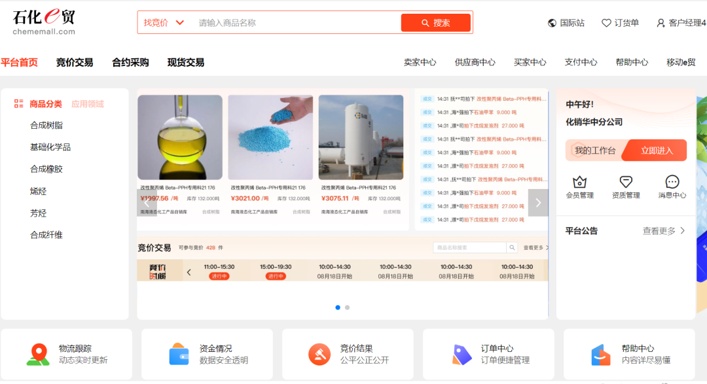Switch to the 应用领域 tab
This screenshot has height=384, width=707.
[x=88, y=104]
